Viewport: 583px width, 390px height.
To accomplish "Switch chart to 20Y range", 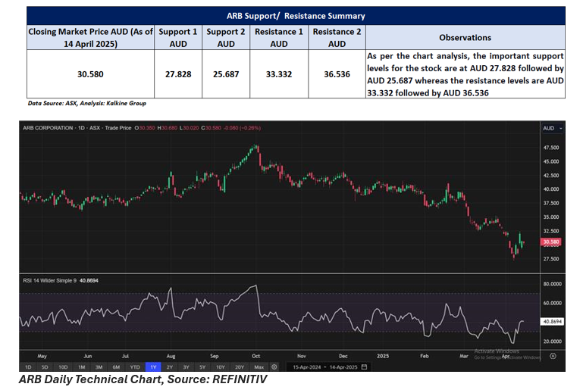I will [240, 367].
